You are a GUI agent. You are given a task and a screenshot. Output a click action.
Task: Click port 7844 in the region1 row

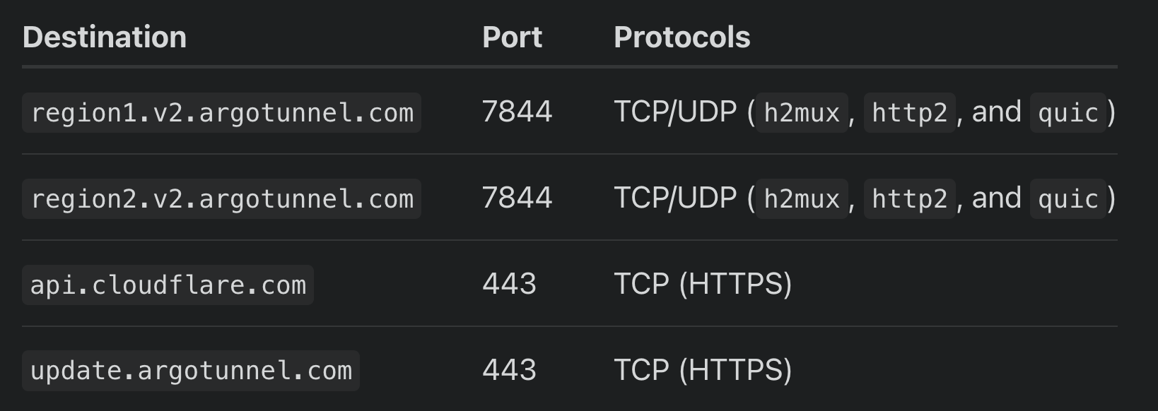click(x=517, y=112)
